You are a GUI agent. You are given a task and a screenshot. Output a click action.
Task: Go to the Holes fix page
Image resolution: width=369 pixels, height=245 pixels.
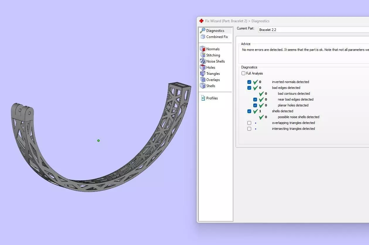click(211, 68)
